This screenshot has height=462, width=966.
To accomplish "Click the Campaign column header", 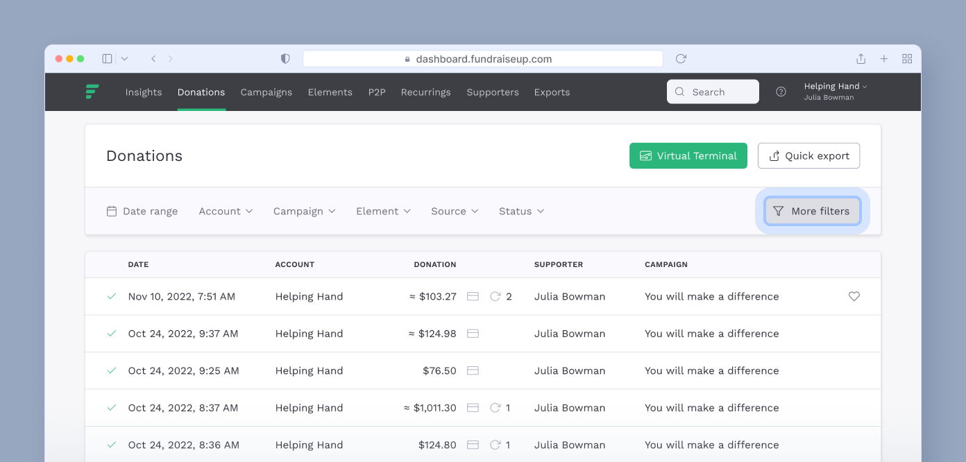I will click(666, 264).
